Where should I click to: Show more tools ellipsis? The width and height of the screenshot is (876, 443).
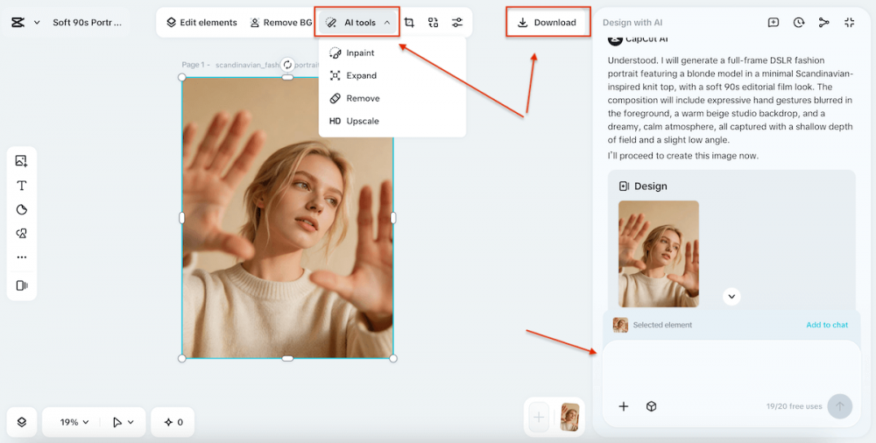click(21, 257)
